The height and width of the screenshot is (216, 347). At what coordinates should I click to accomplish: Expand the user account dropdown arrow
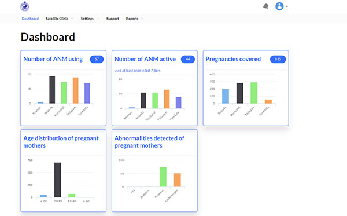pos(287,6)
